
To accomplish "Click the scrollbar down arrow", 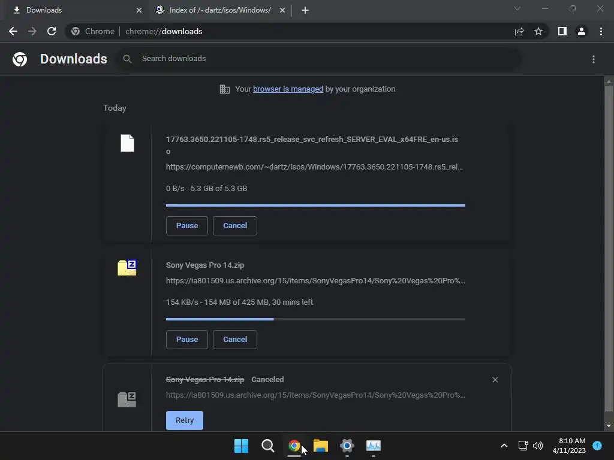I will click(609, 426).
